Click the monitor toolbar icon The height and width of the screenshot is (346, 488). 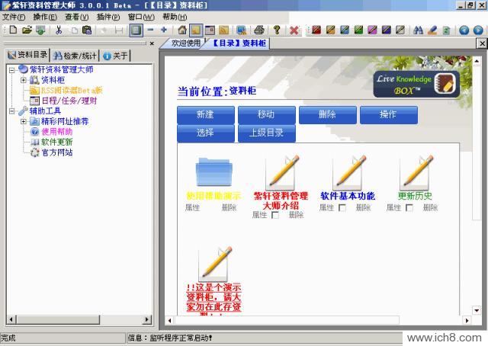coord(241,30)
